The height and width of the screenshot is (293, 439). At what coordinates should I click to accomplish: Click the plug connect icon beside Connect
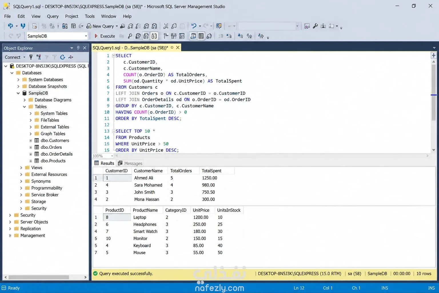coord(31,57)
